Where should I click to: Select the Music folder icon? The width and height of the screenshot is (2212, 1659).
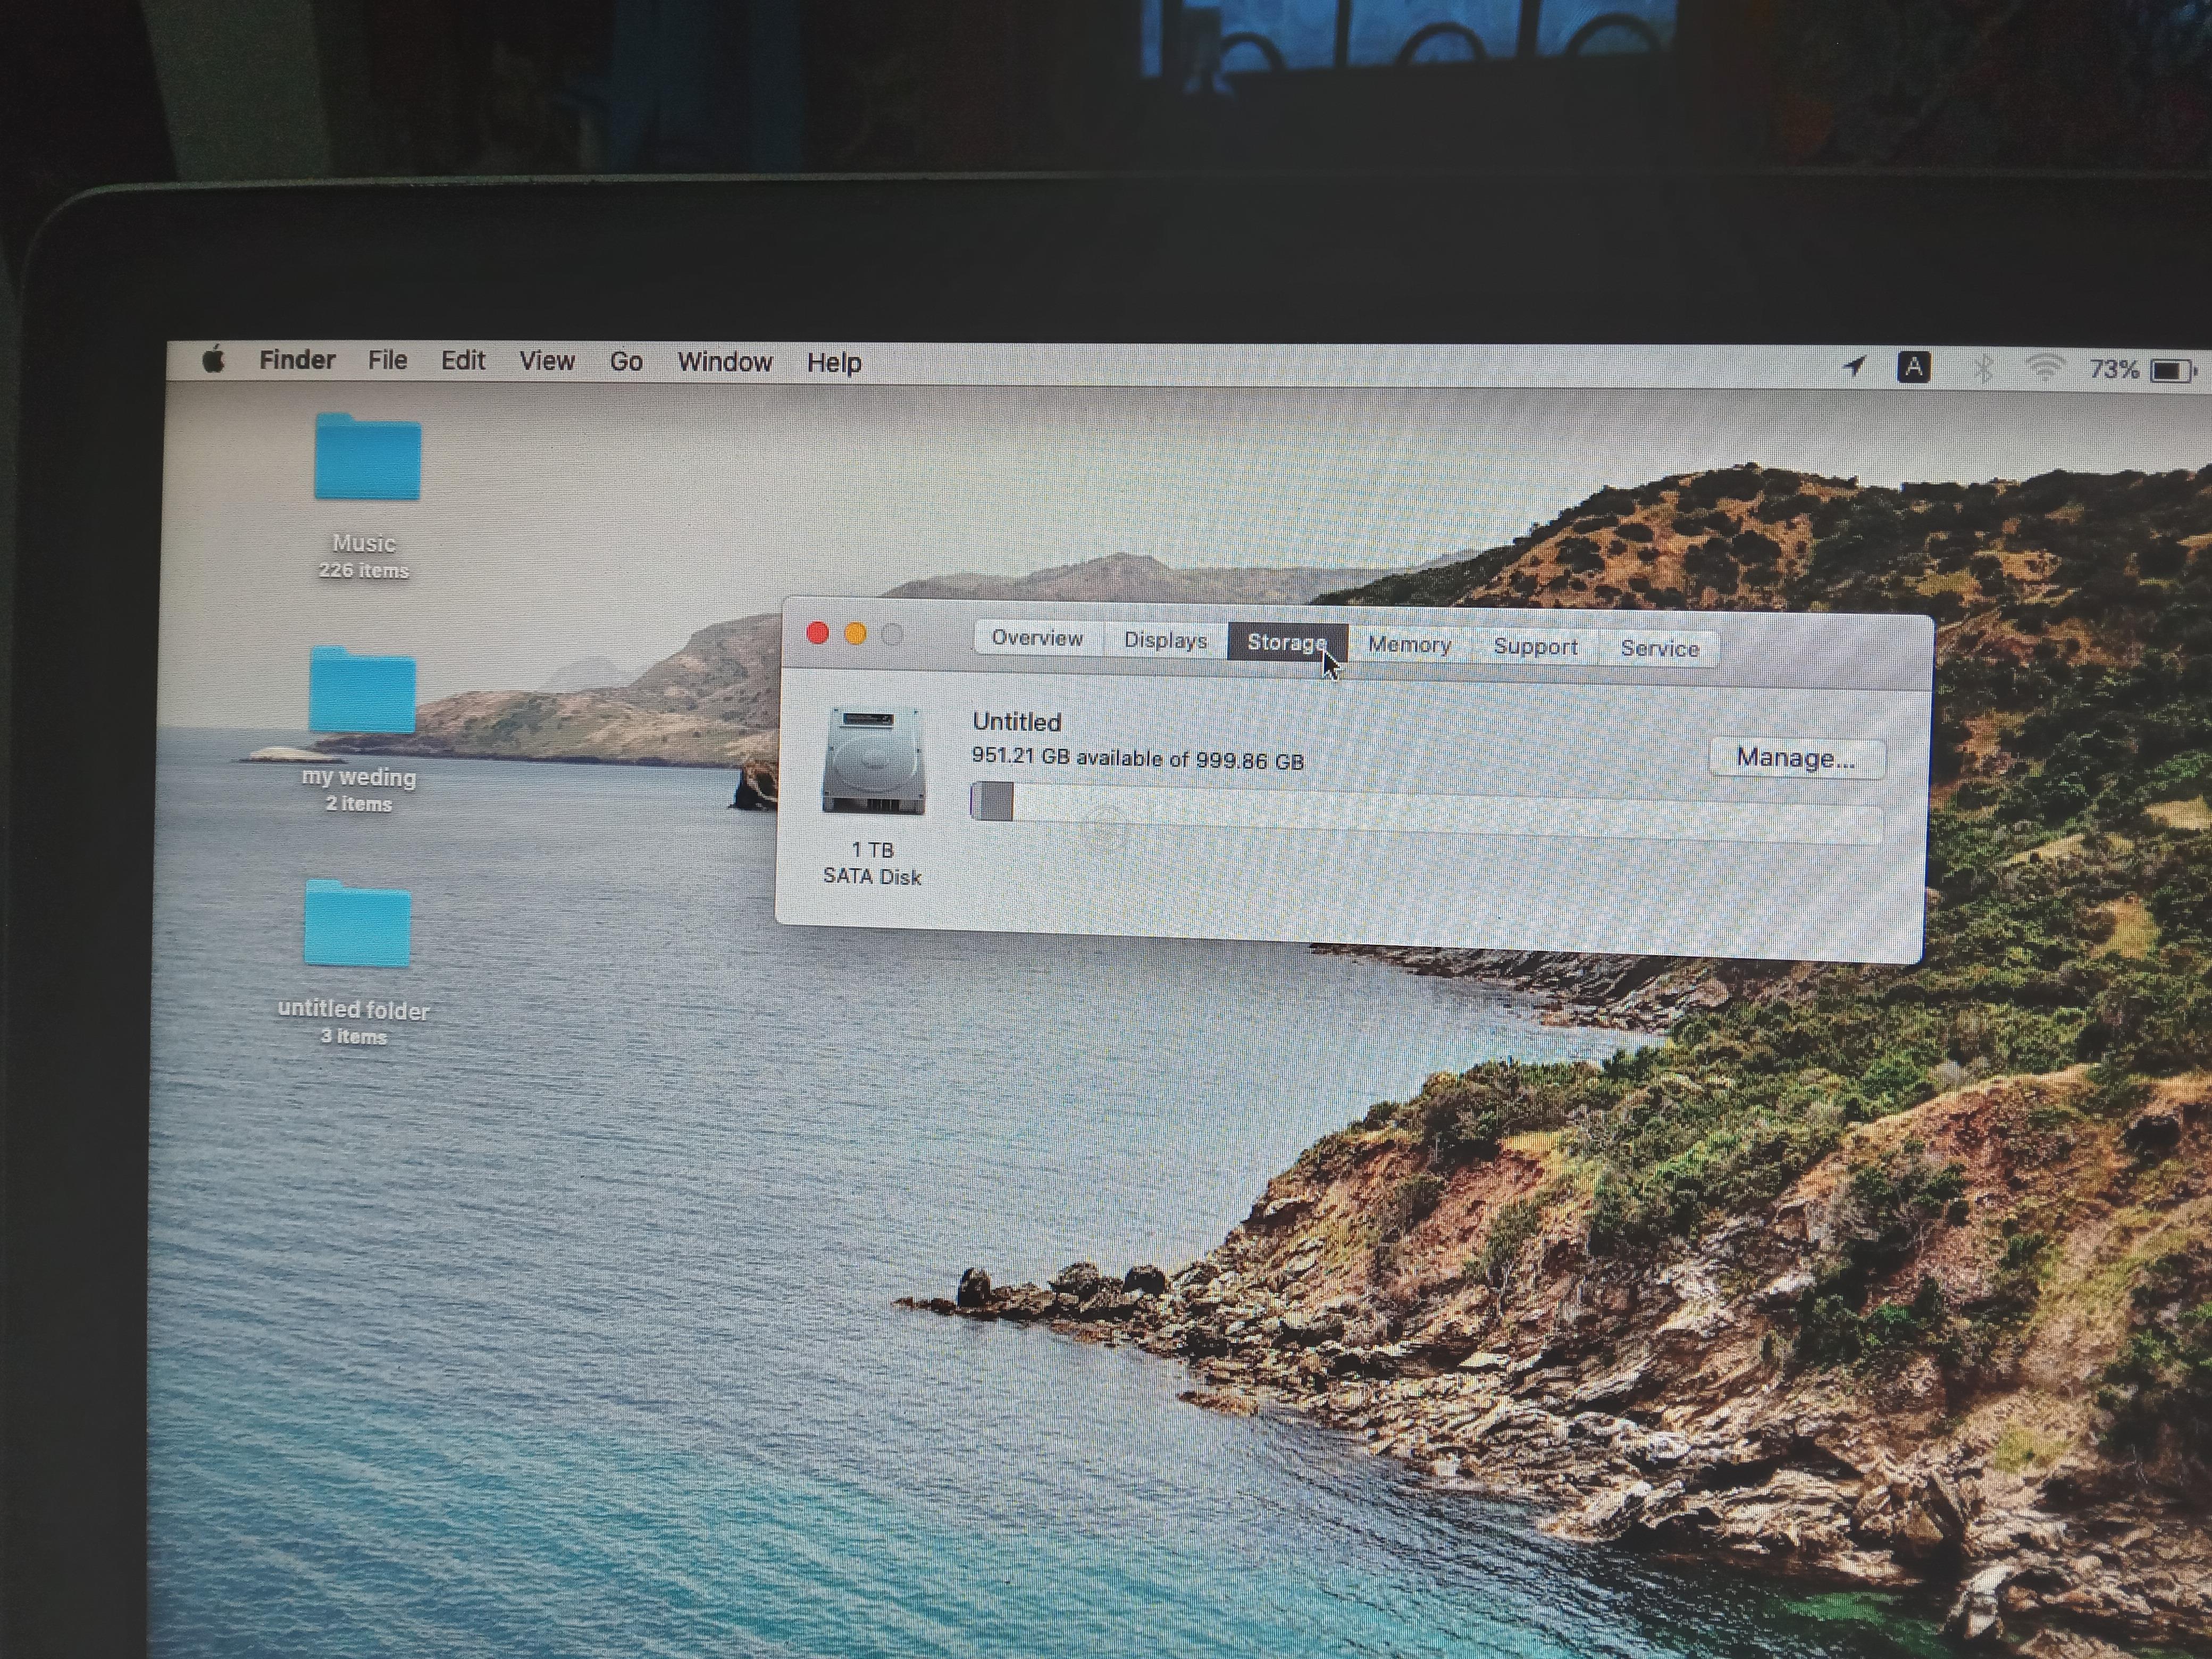367,458
